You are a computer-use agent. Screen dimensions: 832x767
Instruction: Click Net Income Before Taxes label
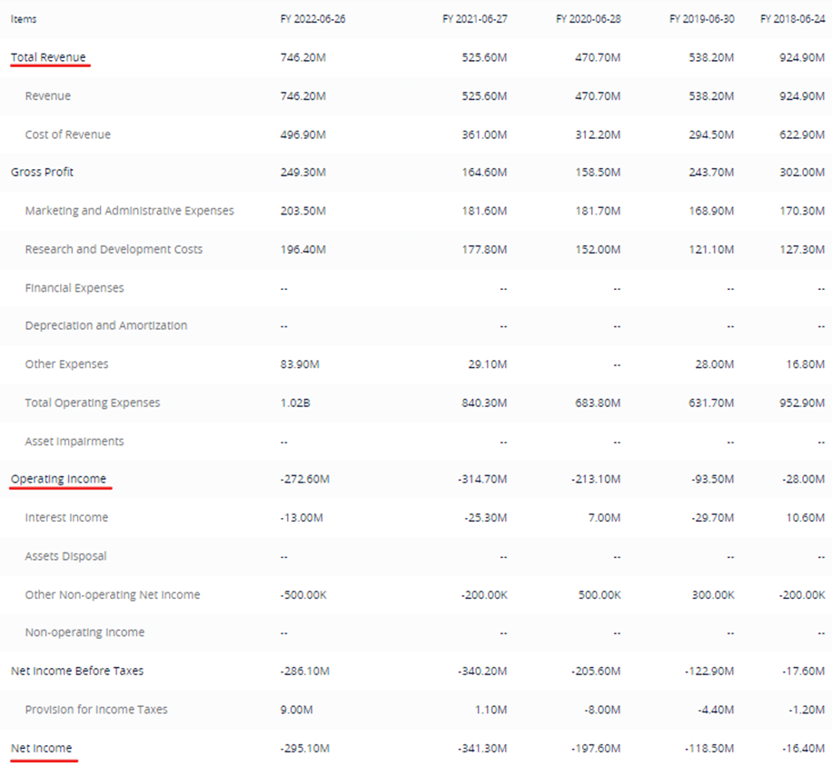point(77,671)
